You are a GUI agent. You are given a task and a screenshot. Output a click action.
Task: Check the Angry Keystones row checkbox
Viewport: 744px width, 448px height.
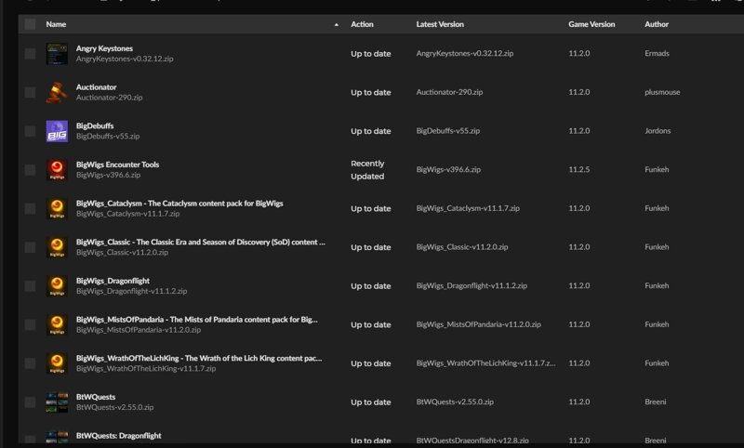(x=30, y=54)
